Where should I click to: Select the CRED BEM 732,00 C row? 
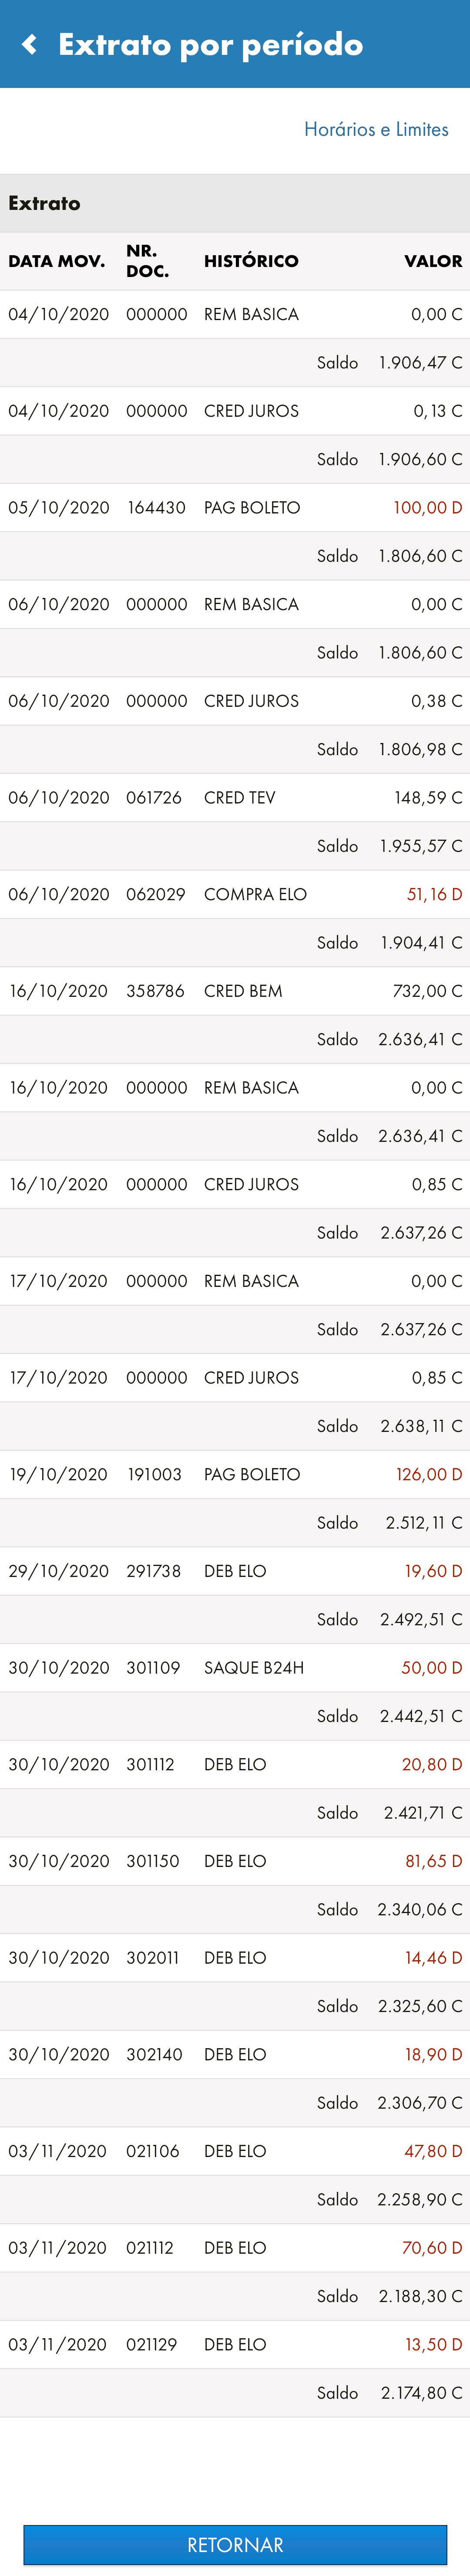(235, 991)
